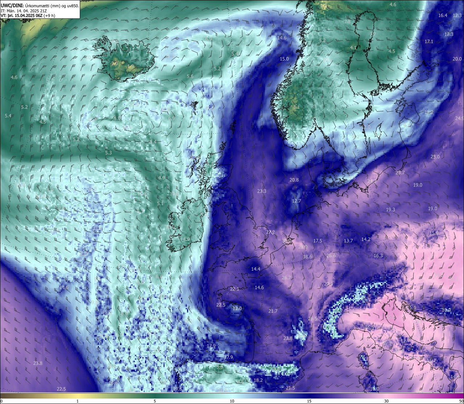The width and height of the screenshot is (464, 404).
Task: Click the value label '15.0' near Norway
Action: 284,59
